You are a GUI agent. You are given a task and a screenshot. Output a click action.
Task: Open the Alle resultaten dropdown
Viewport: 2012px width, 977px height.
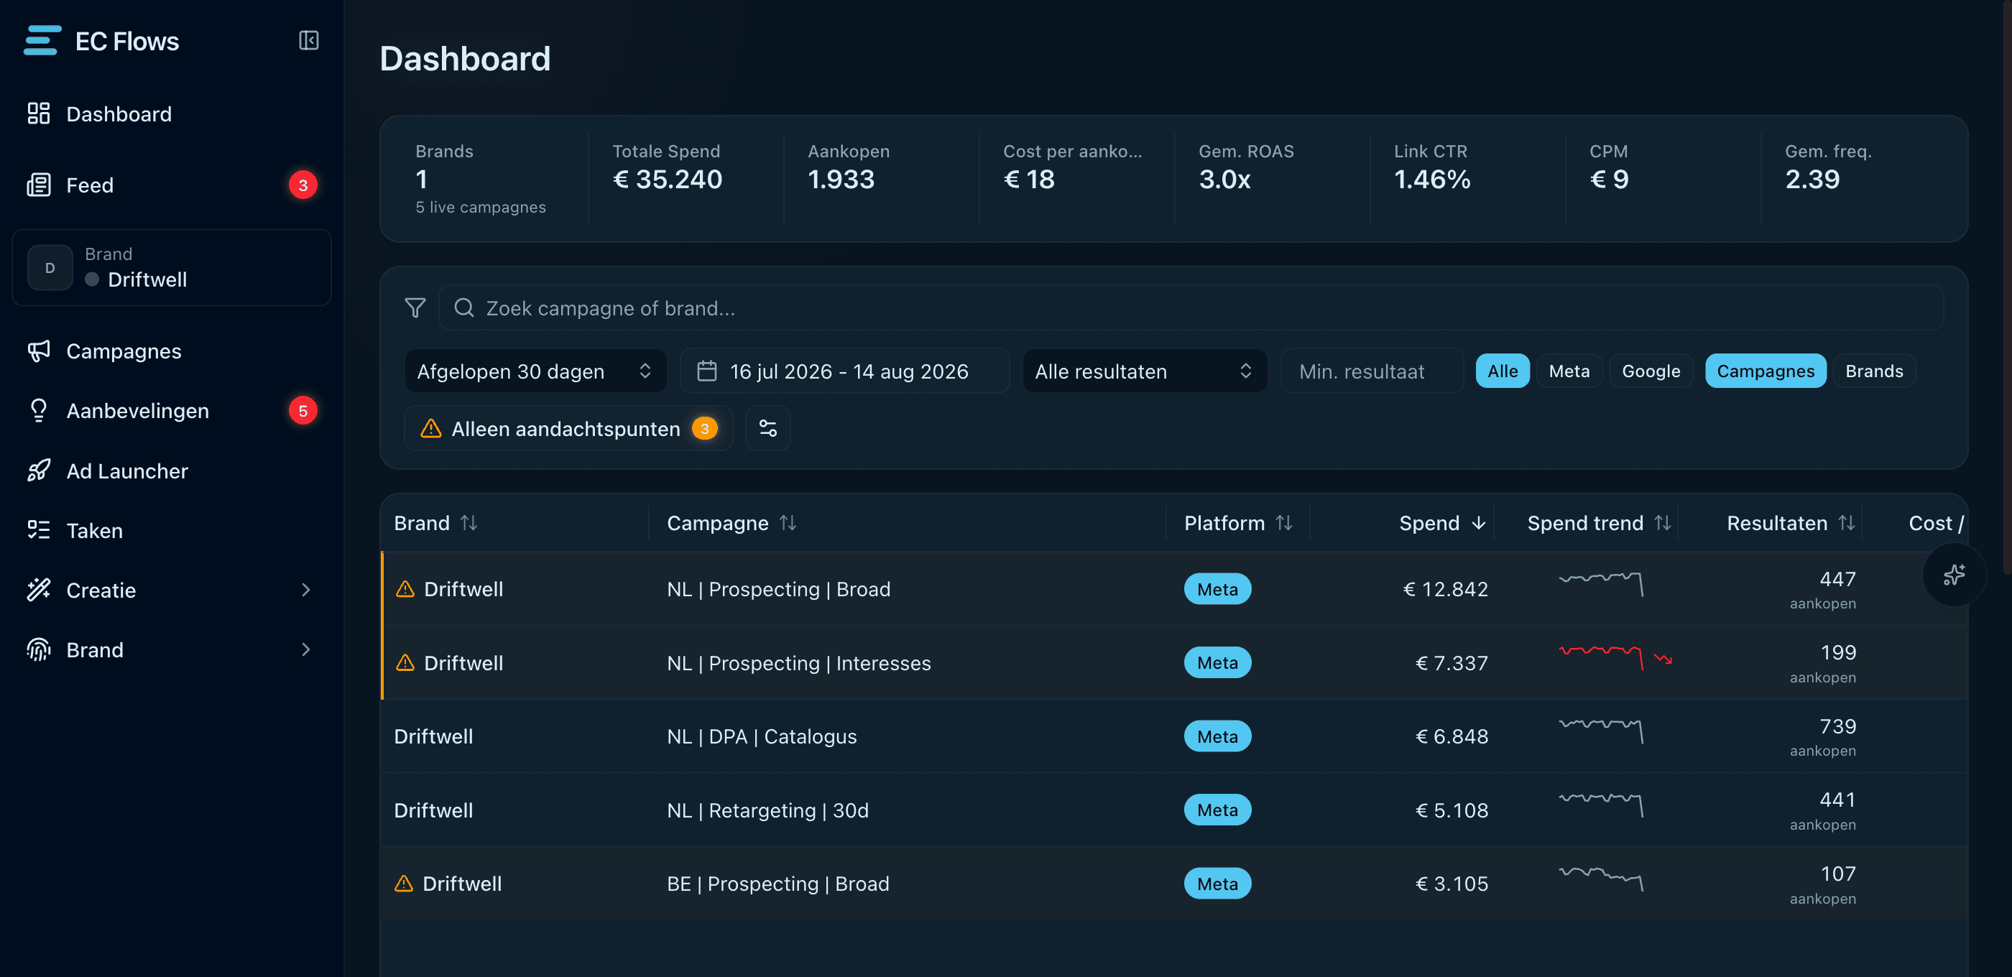1144,371
